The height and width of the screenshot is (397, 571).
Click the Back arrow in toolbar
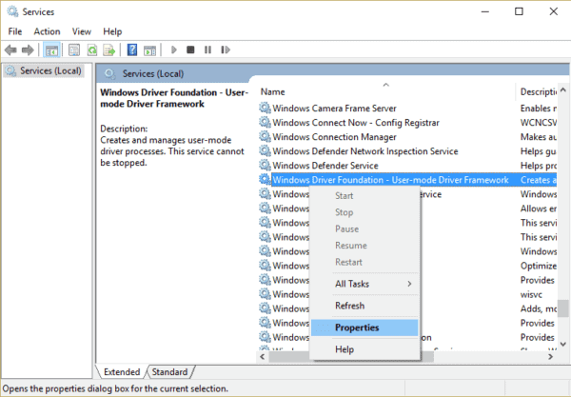(11, 50)
